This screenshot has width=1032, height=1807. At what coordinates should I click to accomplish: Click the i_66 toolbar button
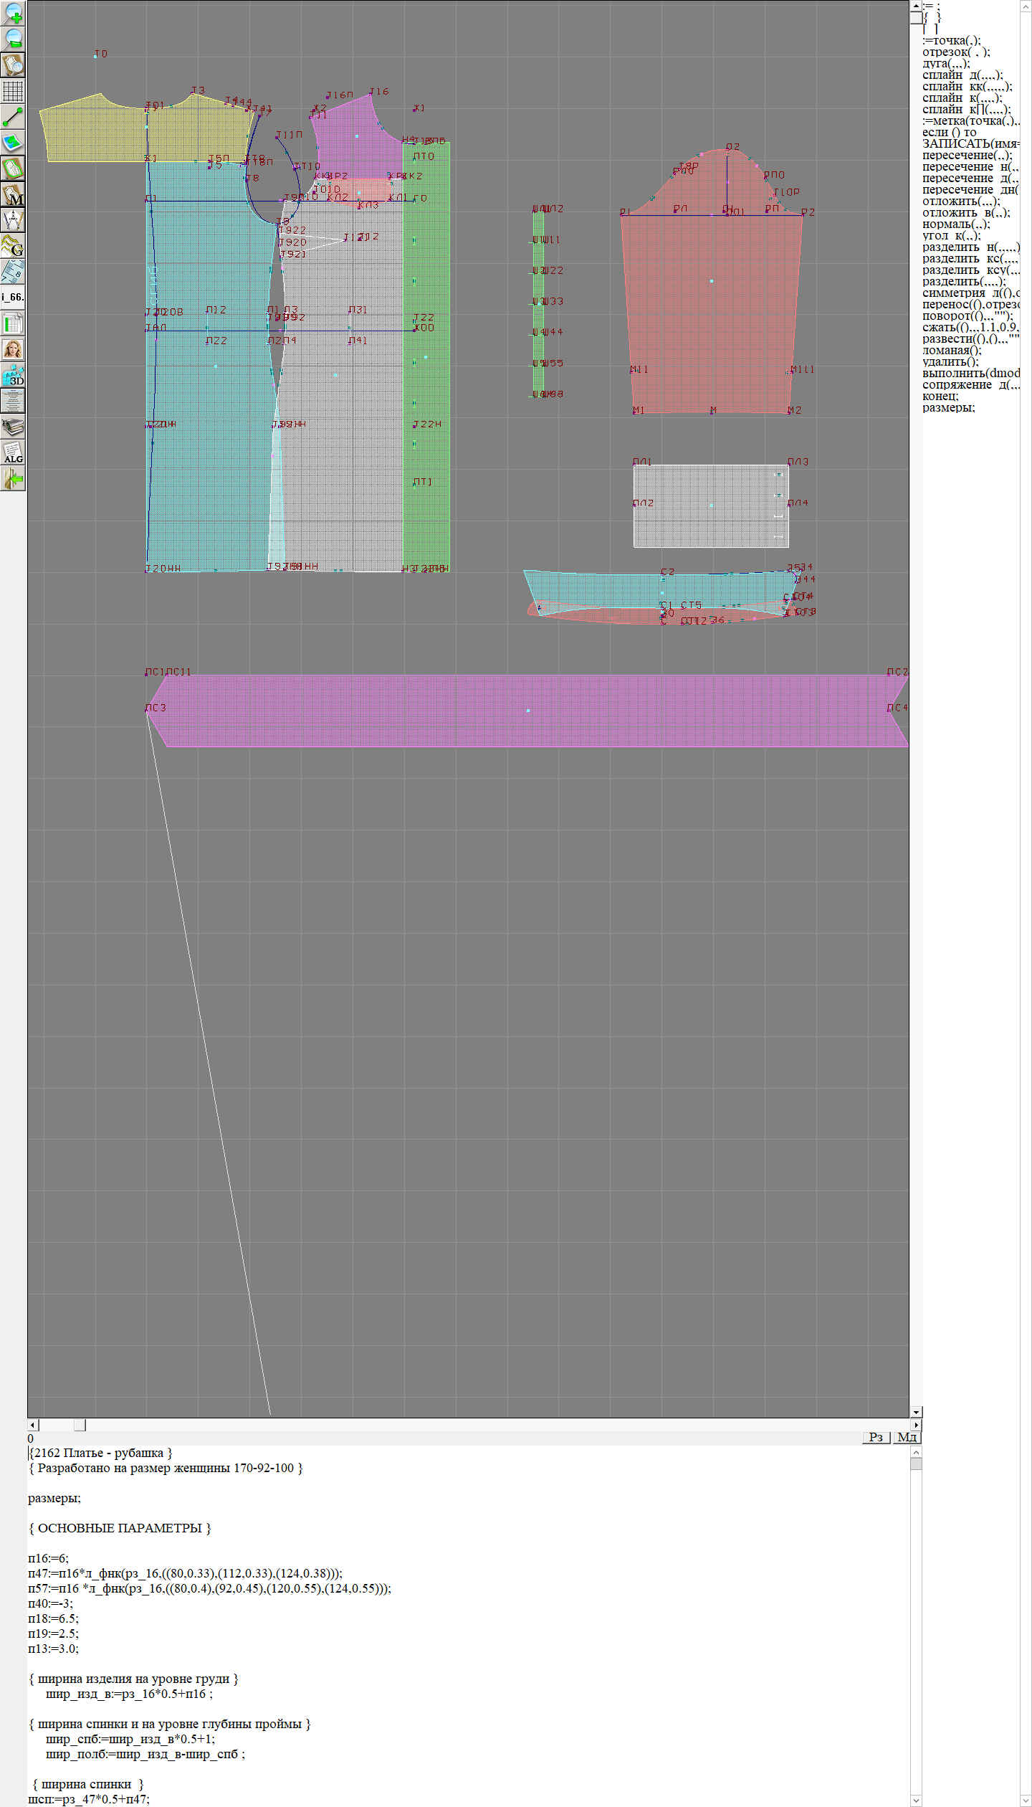pyautogui.click(x=13, y=297)
